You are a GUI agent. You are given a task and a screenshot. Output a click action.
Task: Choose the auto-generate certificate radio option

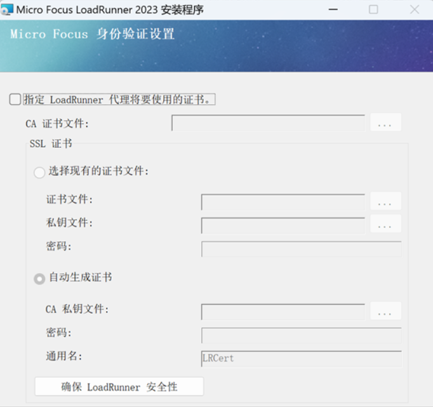click(39, 279)
